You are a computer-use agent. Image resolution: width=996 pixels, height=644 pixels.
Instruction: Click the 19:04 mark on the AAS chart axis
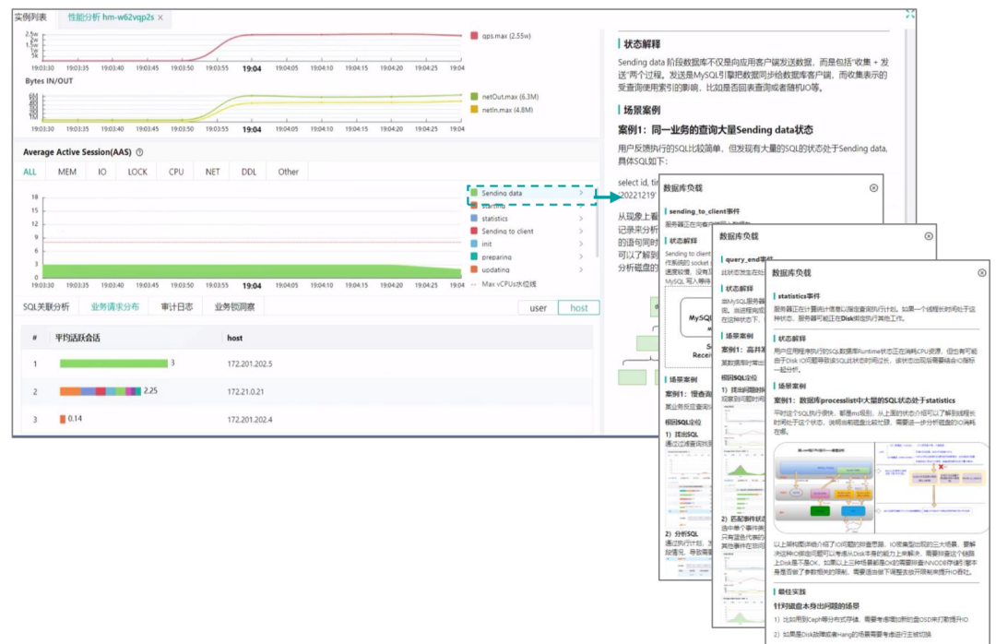(x=252, y=285)
